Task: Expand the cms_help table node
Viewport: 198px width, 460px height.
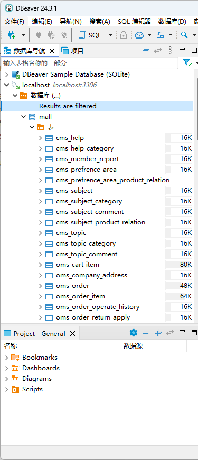Action: coord(41,138)
